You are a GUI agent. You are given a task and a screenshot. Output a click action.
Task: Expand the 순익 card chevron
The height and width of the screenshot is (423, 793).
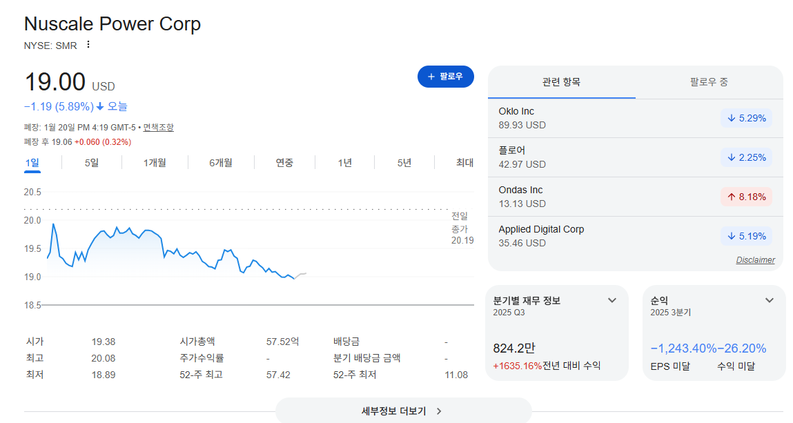[x=770, y=300]
